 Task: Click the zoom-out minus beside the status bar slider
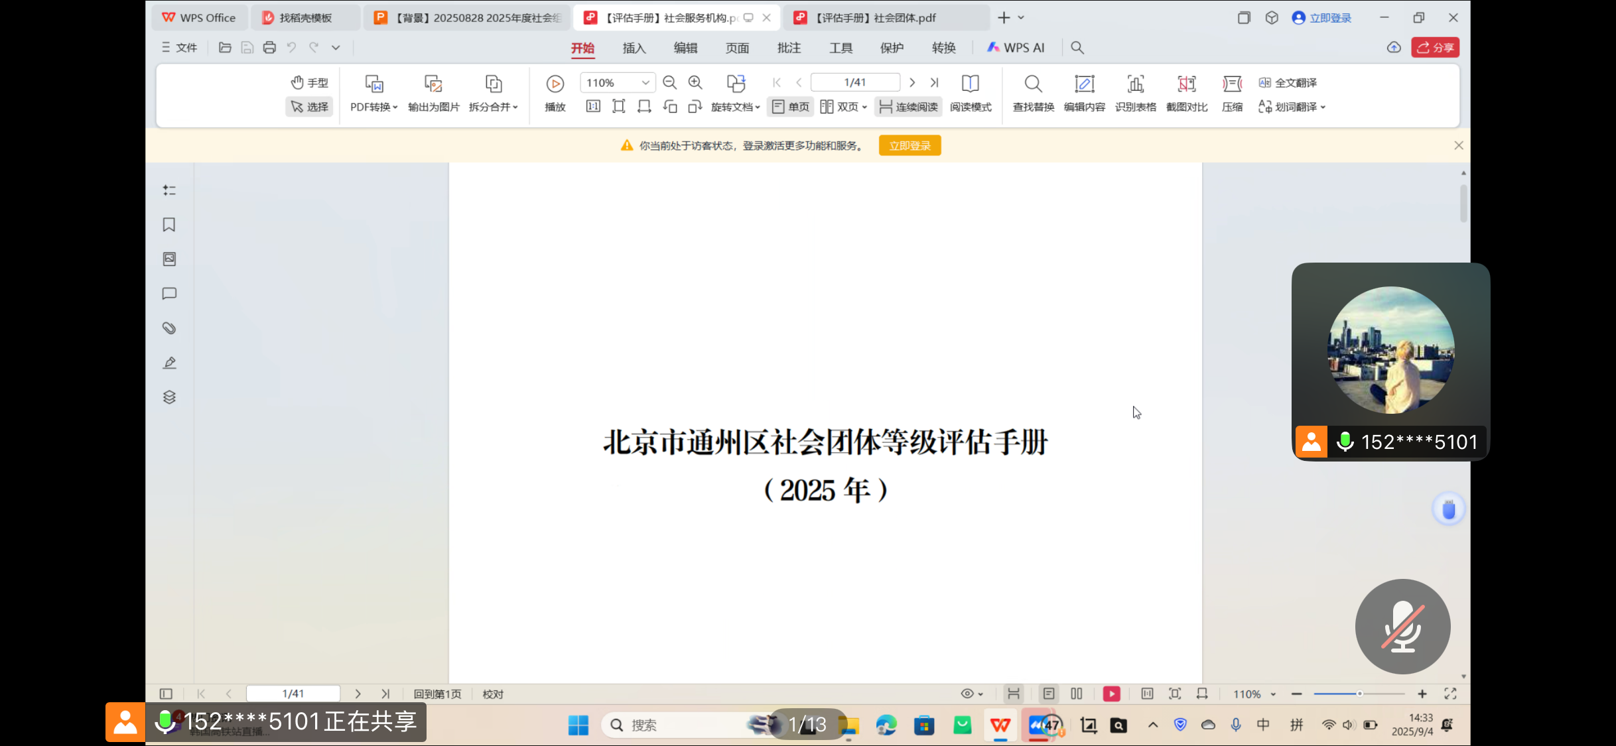(x=1296, y=694)
